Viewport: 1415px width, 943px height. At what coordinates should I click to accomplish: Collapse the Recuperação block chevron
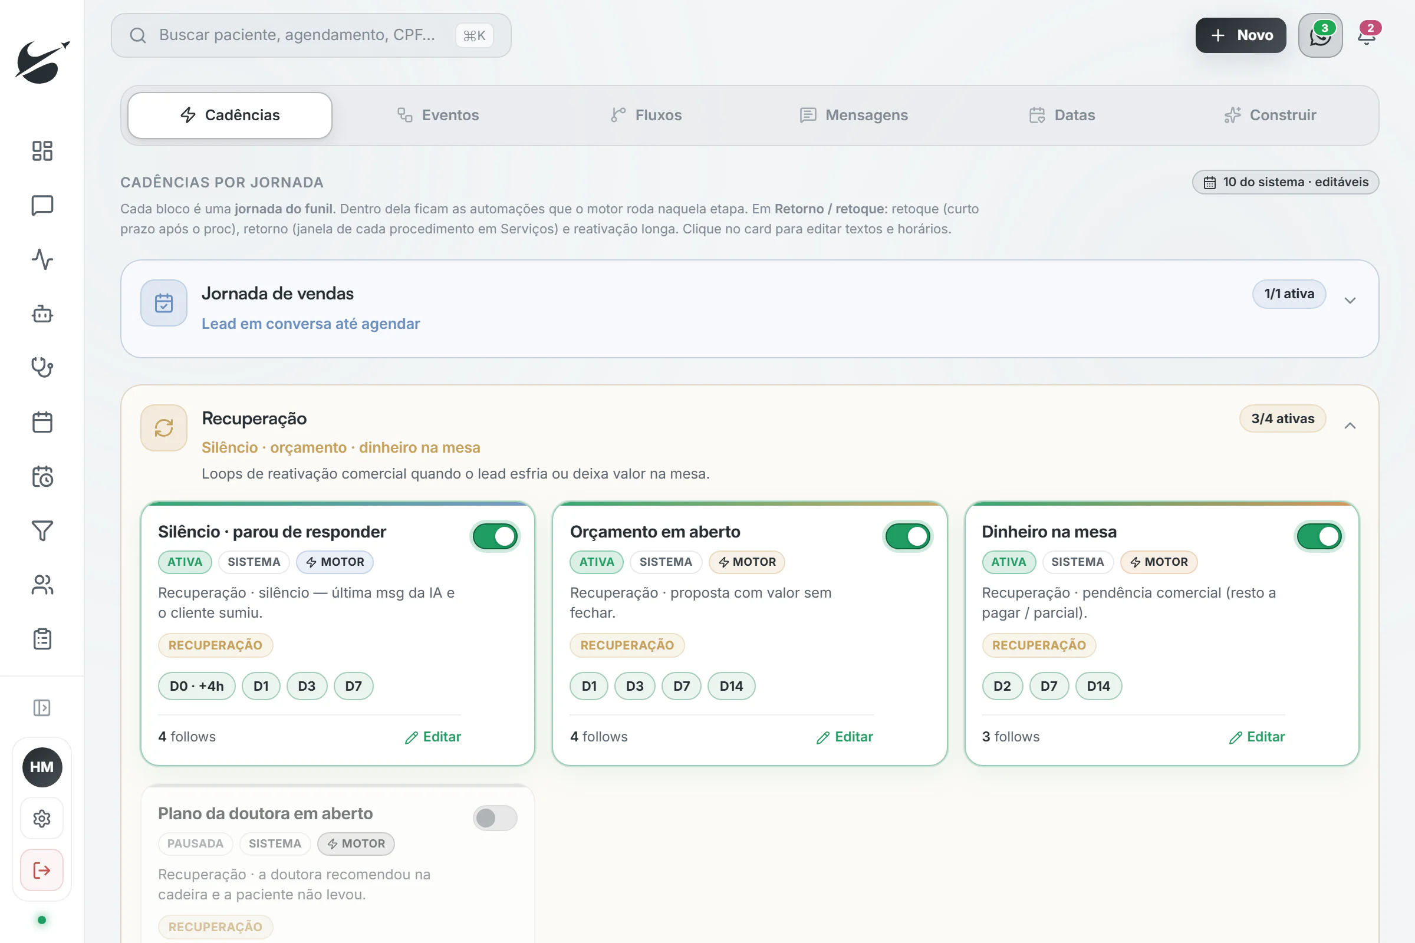point(1350,426)
